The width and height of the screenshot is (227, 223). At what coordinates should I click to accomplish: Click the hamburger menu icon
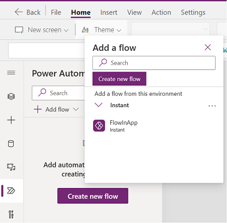pyautogui.click(x=11, y=73)
